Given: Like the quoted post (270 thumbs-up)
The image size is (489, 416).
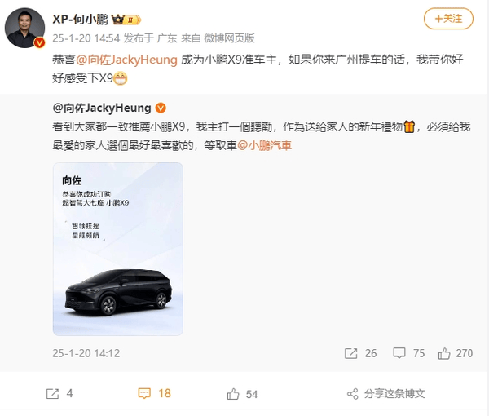Looking at the screenshot, I should click(x=444, y=353).
